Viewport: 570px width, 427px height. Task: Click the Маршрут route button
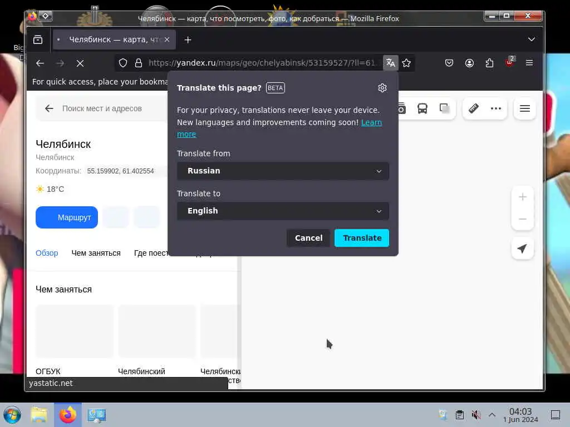[x=67, y=217]
